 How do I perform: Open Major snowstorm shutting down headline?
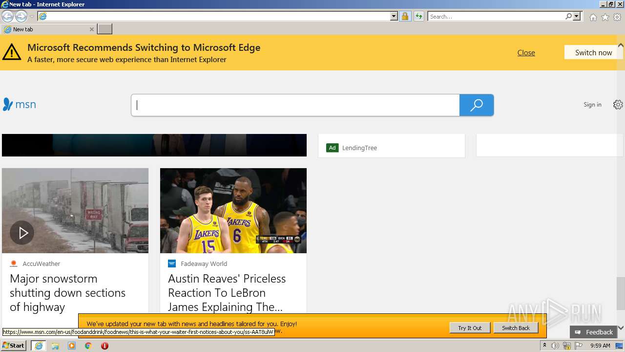pyautogui.click(x=68, y=293)
